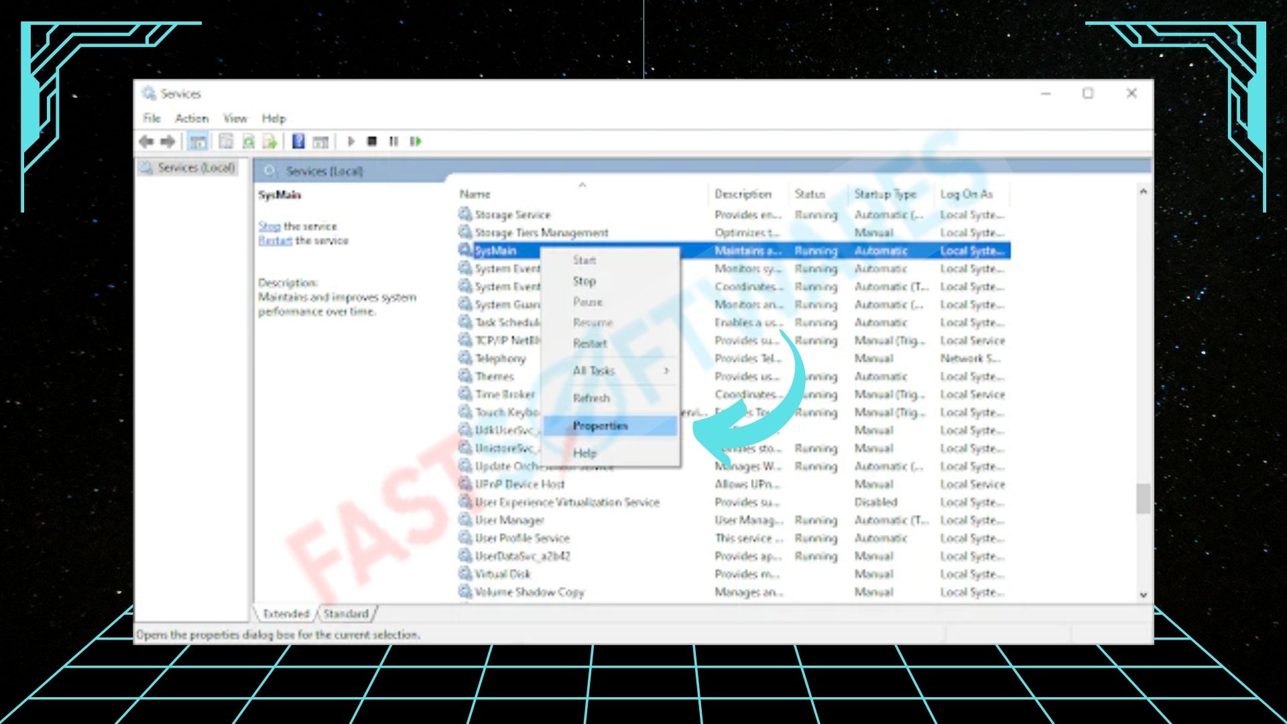Choose Stop in the context menu
The height and width of the screenshot is (724, 1287).
click(x=611, y=281)
